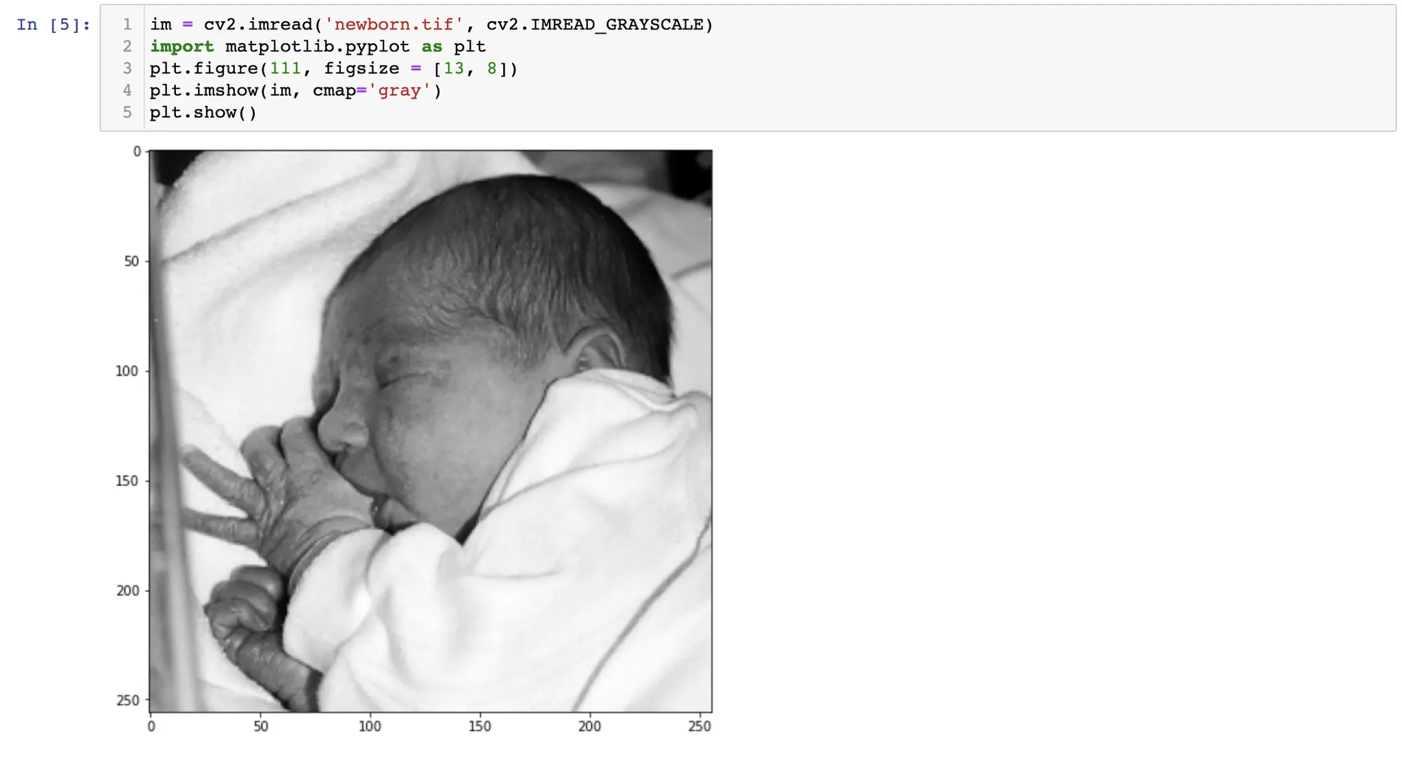Click the y-axis tick label 50
This screenshot has height=757, width=1402.
(x=131, y=261)
